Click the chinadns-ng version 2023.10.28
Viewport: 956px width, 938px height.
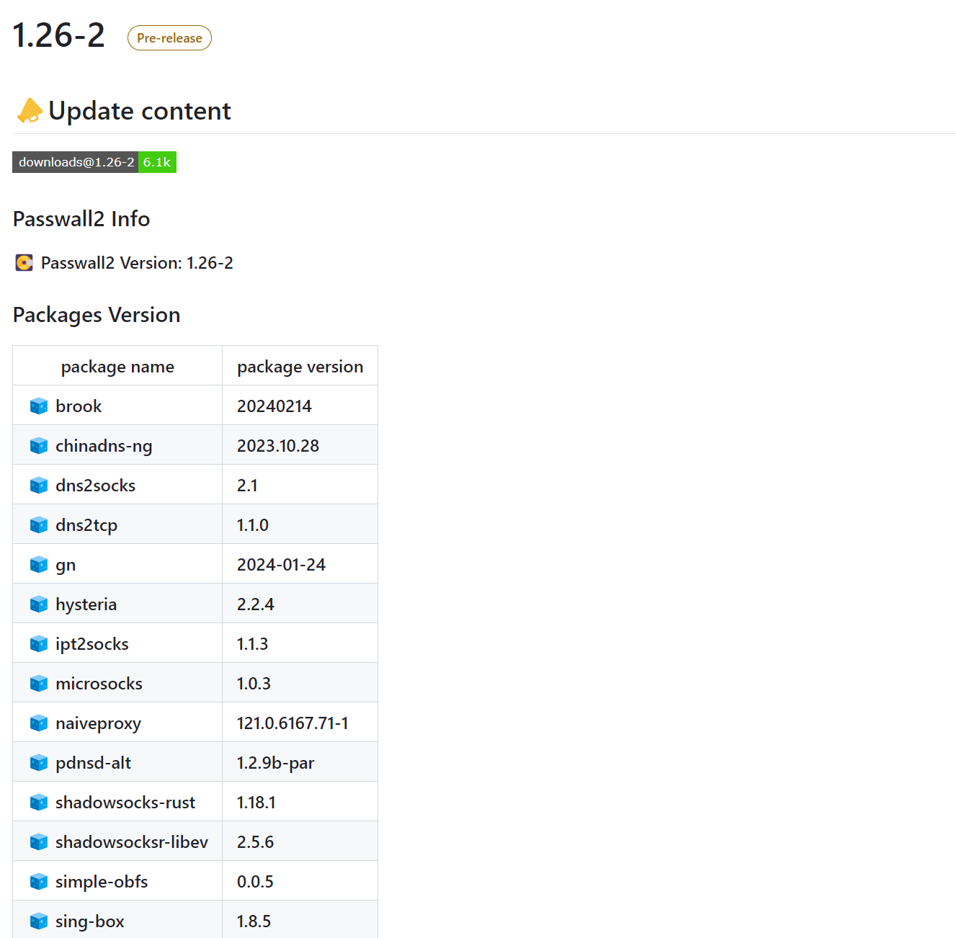[278, 446]
